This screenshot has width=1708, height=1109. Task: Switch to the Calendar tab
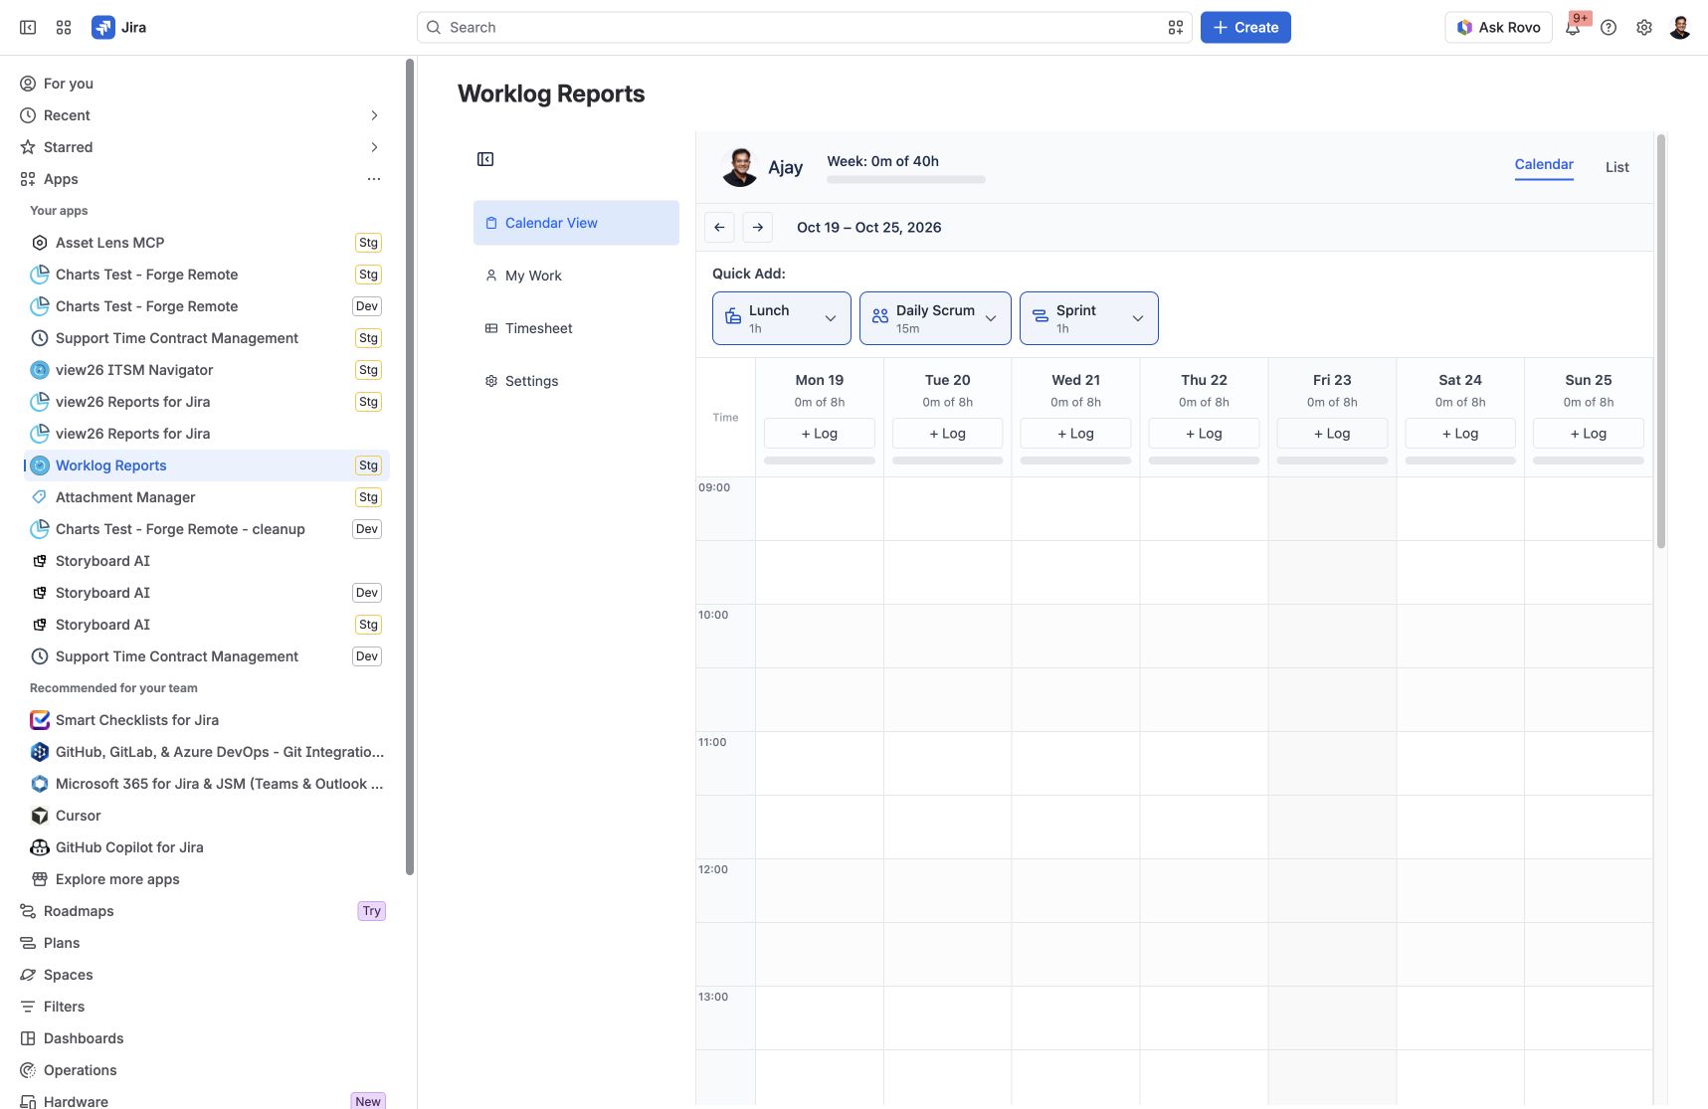tap(1544, 165)
